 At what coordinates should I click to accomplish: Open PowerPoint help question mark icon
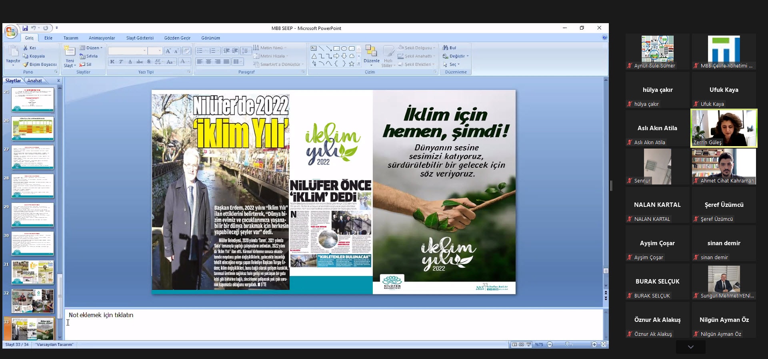pyautogui.click(x=604, y=38)
